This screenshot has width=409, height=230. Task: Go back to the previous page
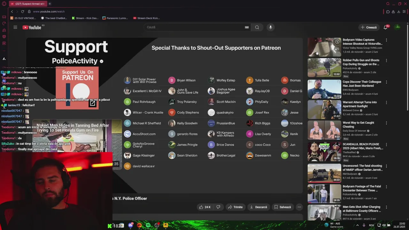(x=12, y=11)
